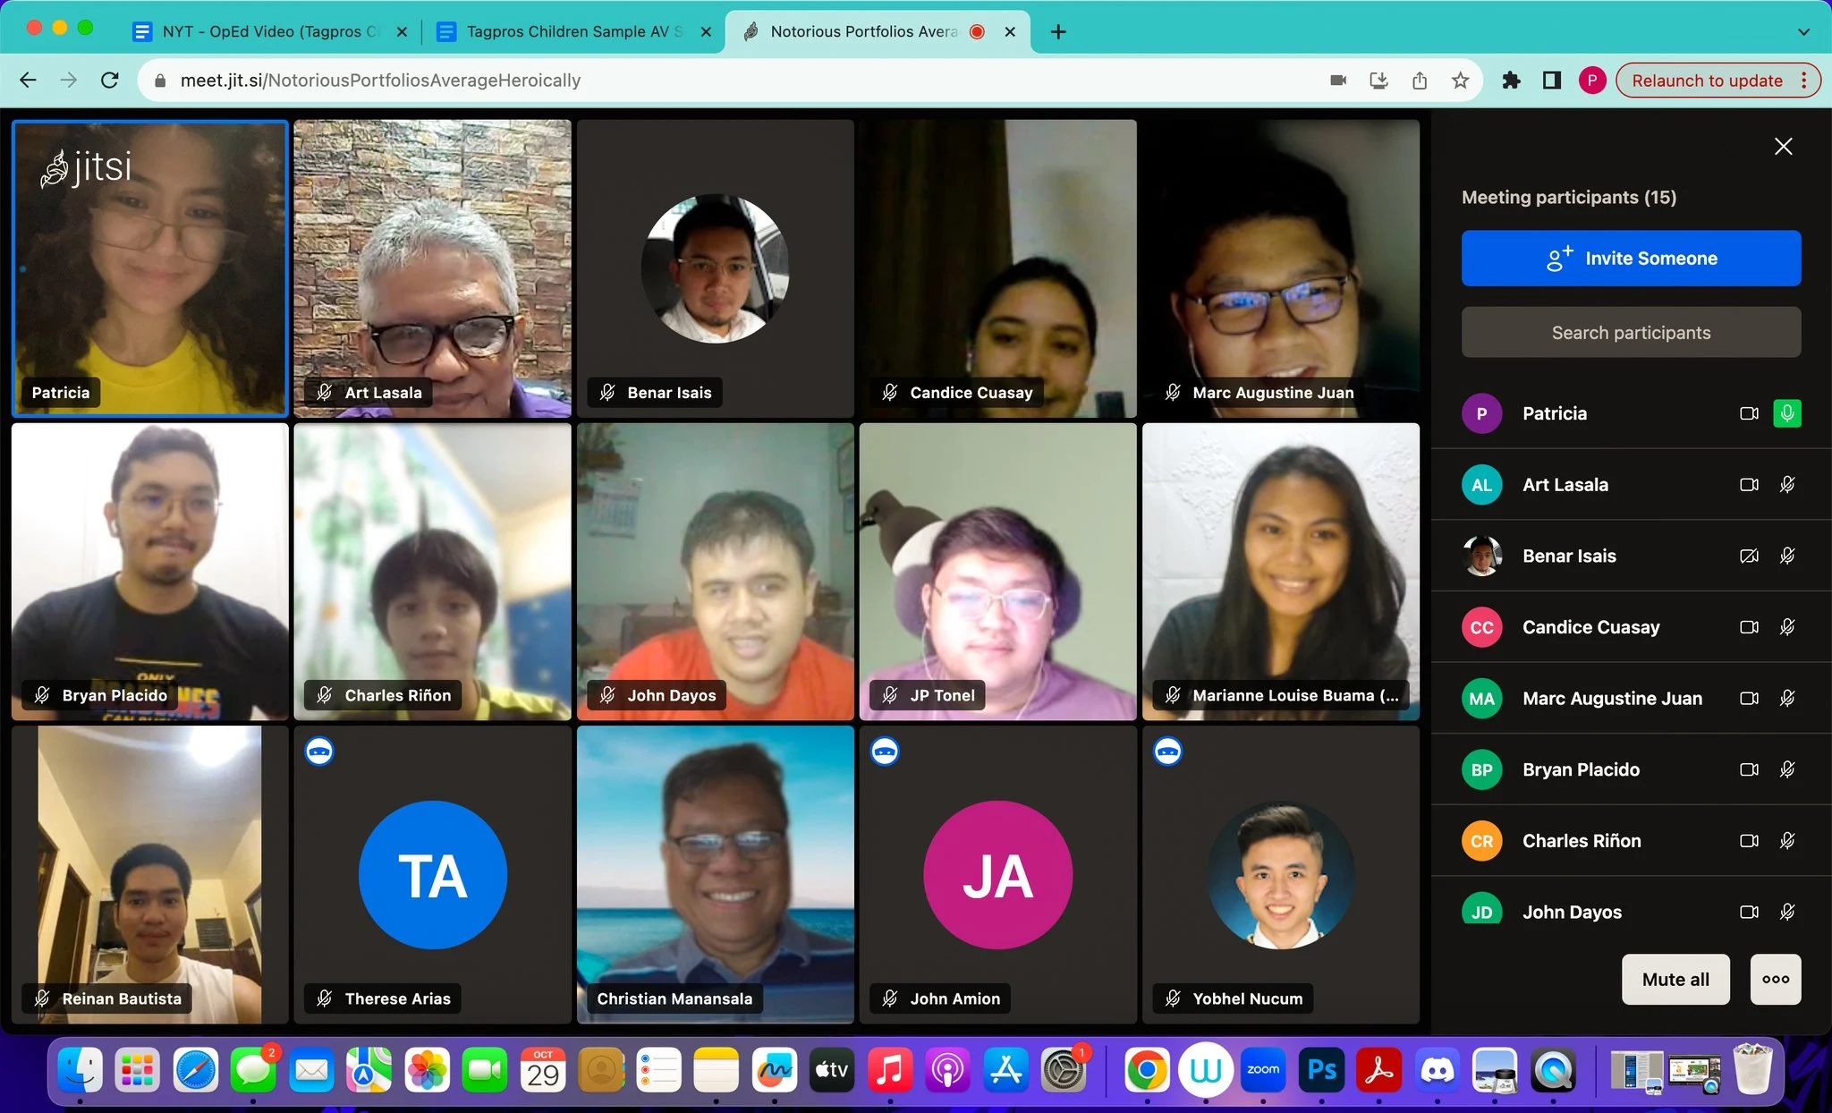
Task: Close the meeting participants panel
Action: click(x=1783, y=147)
